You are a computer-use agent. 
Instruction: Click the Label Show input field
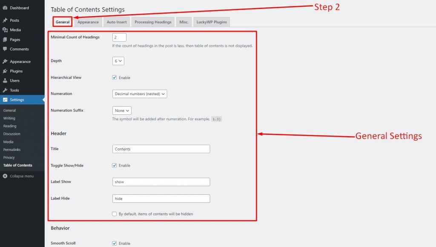point(161,182)
